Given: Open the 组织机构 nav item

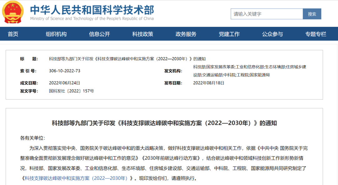Looking at the screenshot, I should [x=56, y=34].
